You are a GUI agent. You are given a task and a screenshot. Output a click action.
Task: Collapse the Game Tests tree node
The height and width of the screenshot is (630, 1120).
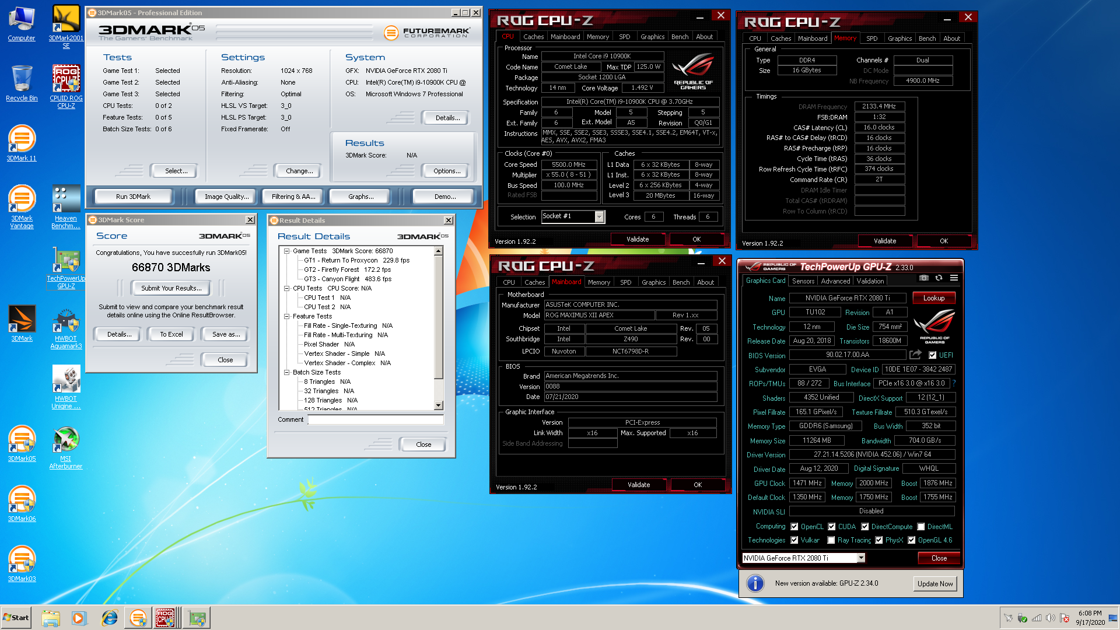(286, 251)
